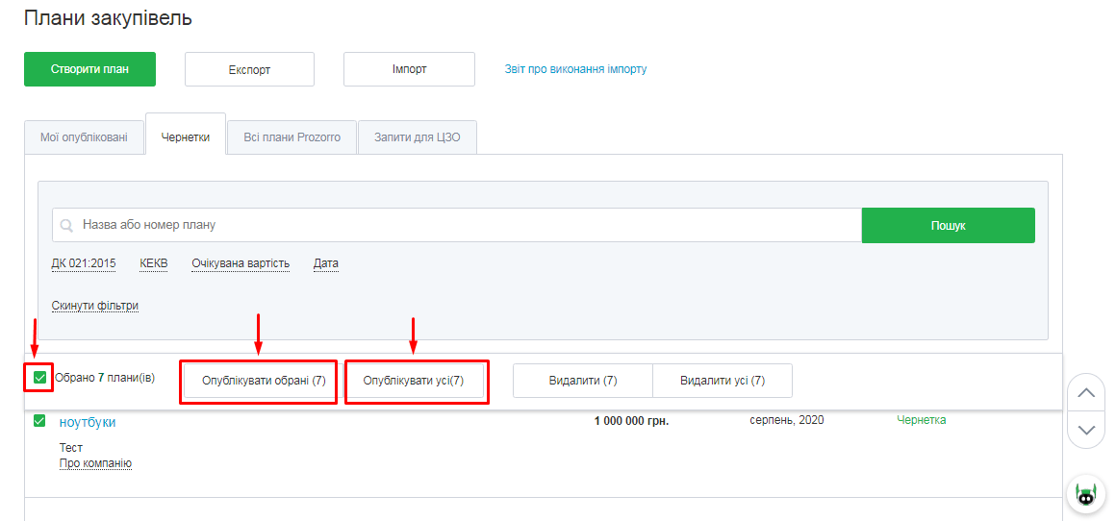Expand the Очікувана вартість filter
Screen dimensions: 1116x521
point(241,263)
